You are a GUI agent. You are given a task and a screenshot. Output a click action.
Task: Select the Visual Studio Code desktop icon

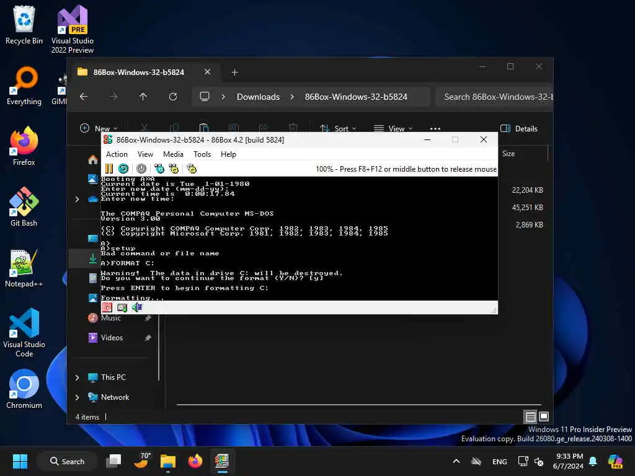point(24,333)
